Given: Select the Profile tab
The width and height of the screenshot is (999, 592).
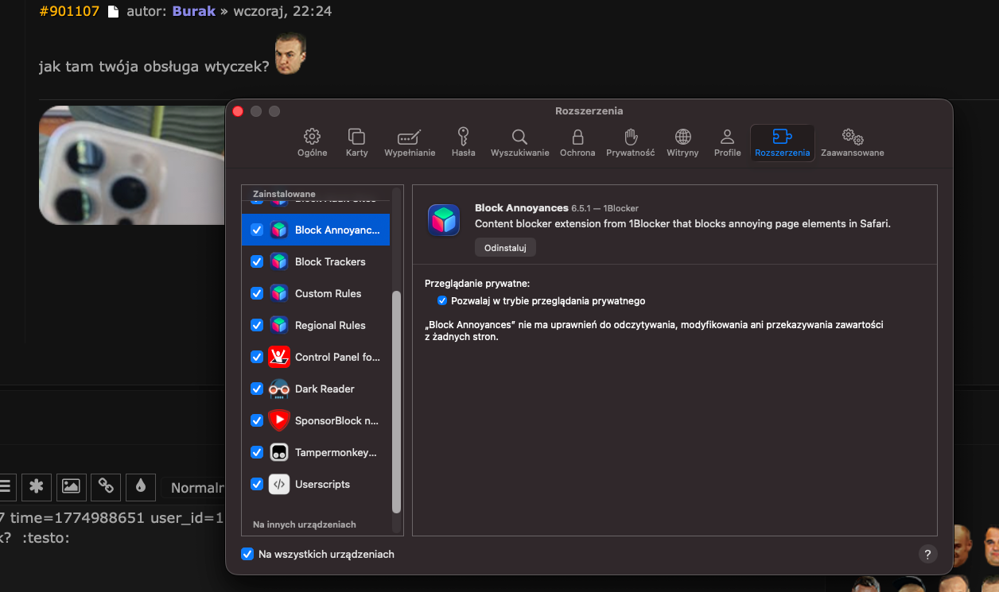Looking at the screenshot, I should coord(727,143).
